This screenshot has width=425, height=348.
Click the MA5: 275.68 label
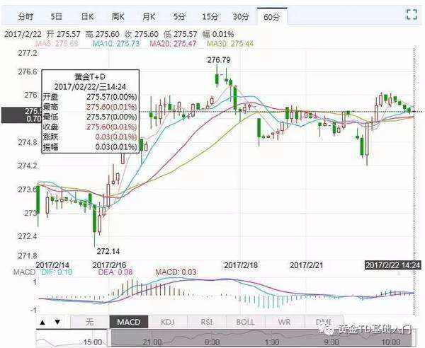[57, 43]
